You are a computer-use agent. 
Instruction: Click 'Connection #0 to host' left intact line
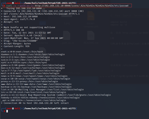pos(35,103)
